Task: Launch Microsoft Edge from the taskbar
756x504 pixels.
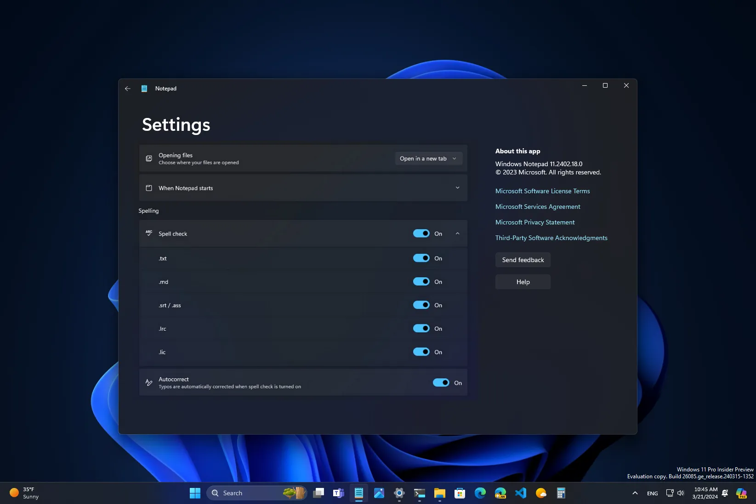Action: tap(480, 493)
